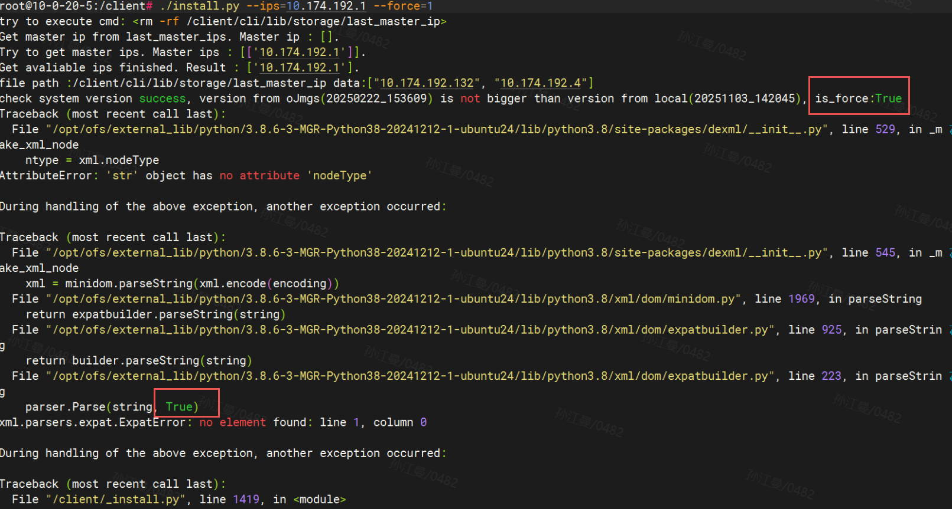The height and width of the screenshot is (509, 952).
Task: Click the underlined IP in the install.py command
Action: click(x=326, y=6)
